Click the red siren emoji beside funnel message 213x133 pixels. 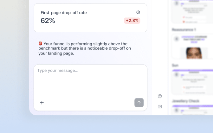click(x=40, y=43)
